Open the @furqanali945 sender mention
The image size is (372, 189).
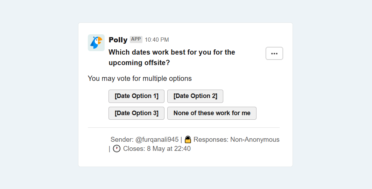click(x=157, y=140)
